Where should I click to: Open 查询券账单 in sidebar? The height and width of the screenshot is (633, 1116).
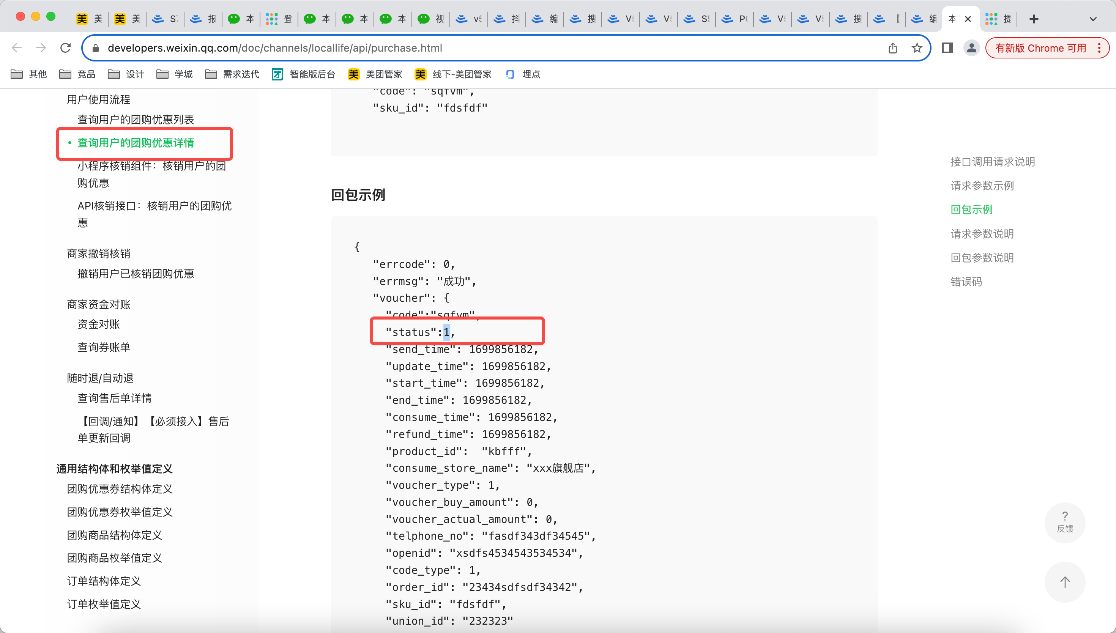click(104, 347)
